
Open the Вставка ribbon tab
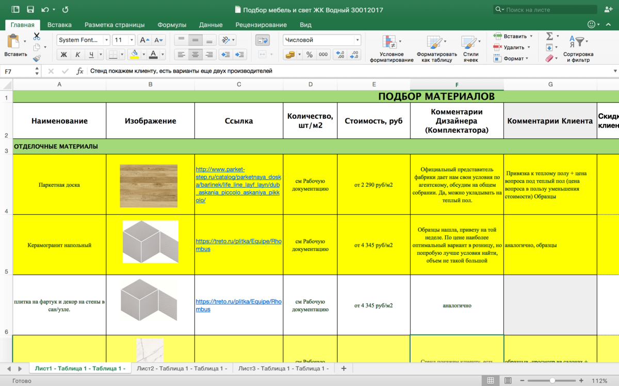click(x=59, y=25)
